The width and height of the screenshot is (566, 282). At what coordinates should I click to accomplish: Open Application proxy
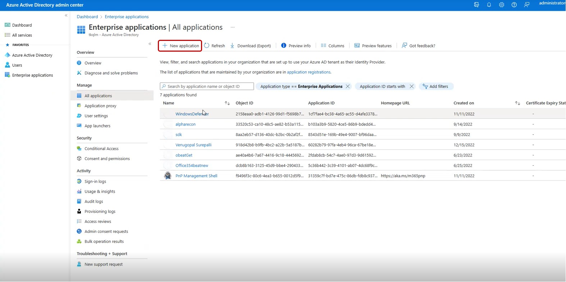pyautogui.click(x=100, y=106)
